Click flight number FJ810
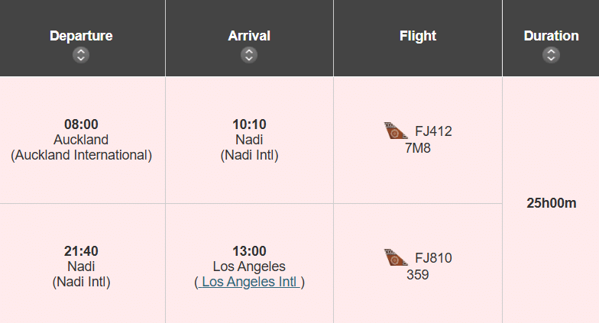599x323 pixels. tap(433, 258)
